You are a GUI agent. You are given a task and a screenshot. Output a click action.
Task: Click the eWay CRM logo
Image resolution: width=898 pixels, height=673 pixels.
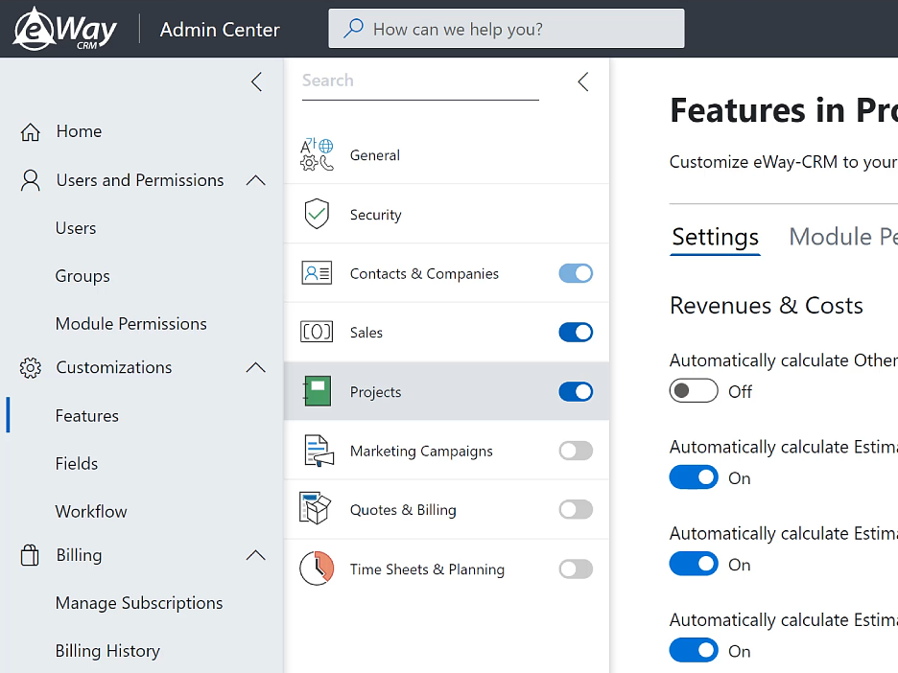pos(64,29)
